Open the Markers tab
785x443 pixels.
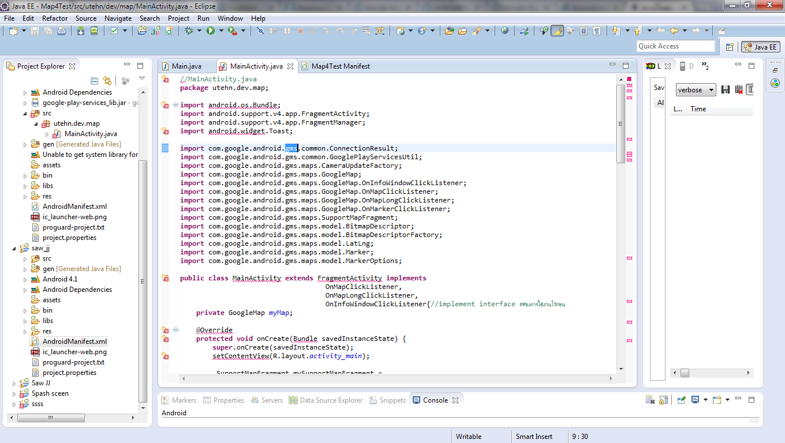(x=180, y=400)
